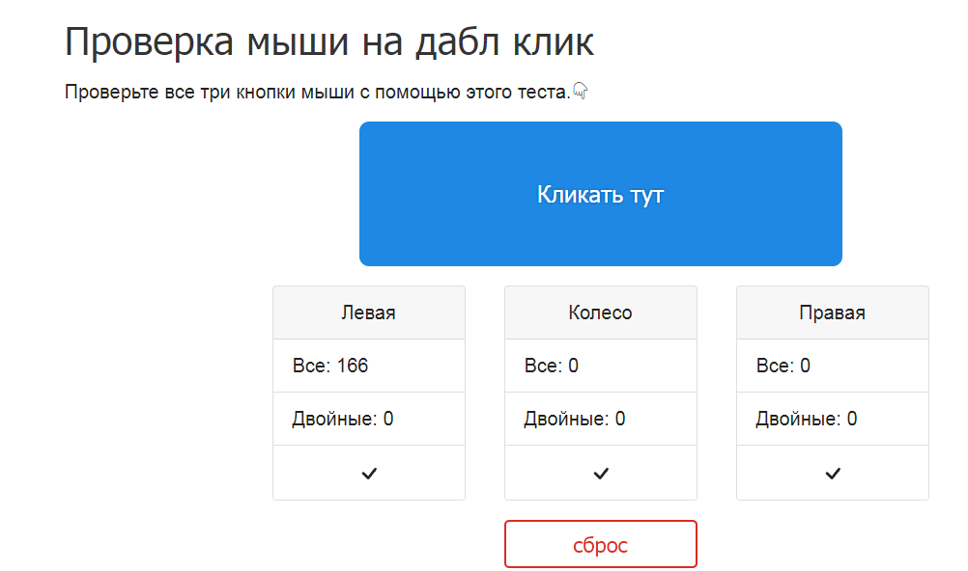Screen dimensions: 968x571
Task: Click the Проверьте все три кнопки subtitle text
Action: [317, 93]
